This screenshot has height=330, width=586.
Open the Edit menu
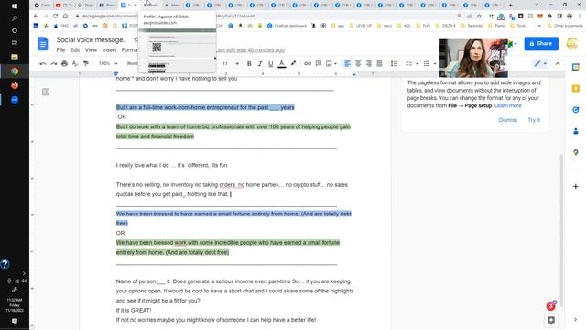pyautogui.click(x=75, y=50)
